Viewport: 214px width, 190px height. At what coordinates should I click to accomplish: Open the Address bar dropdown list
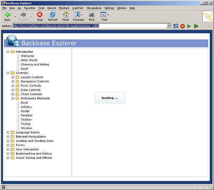tap(169, 26)
